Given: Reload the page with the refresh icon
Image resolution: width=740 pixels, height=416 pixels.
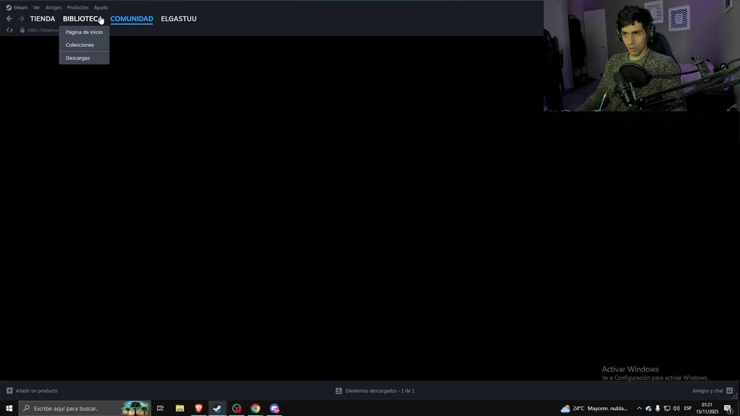Looking at the screenshot, I should pyautogui.click(x=9, y=30).
